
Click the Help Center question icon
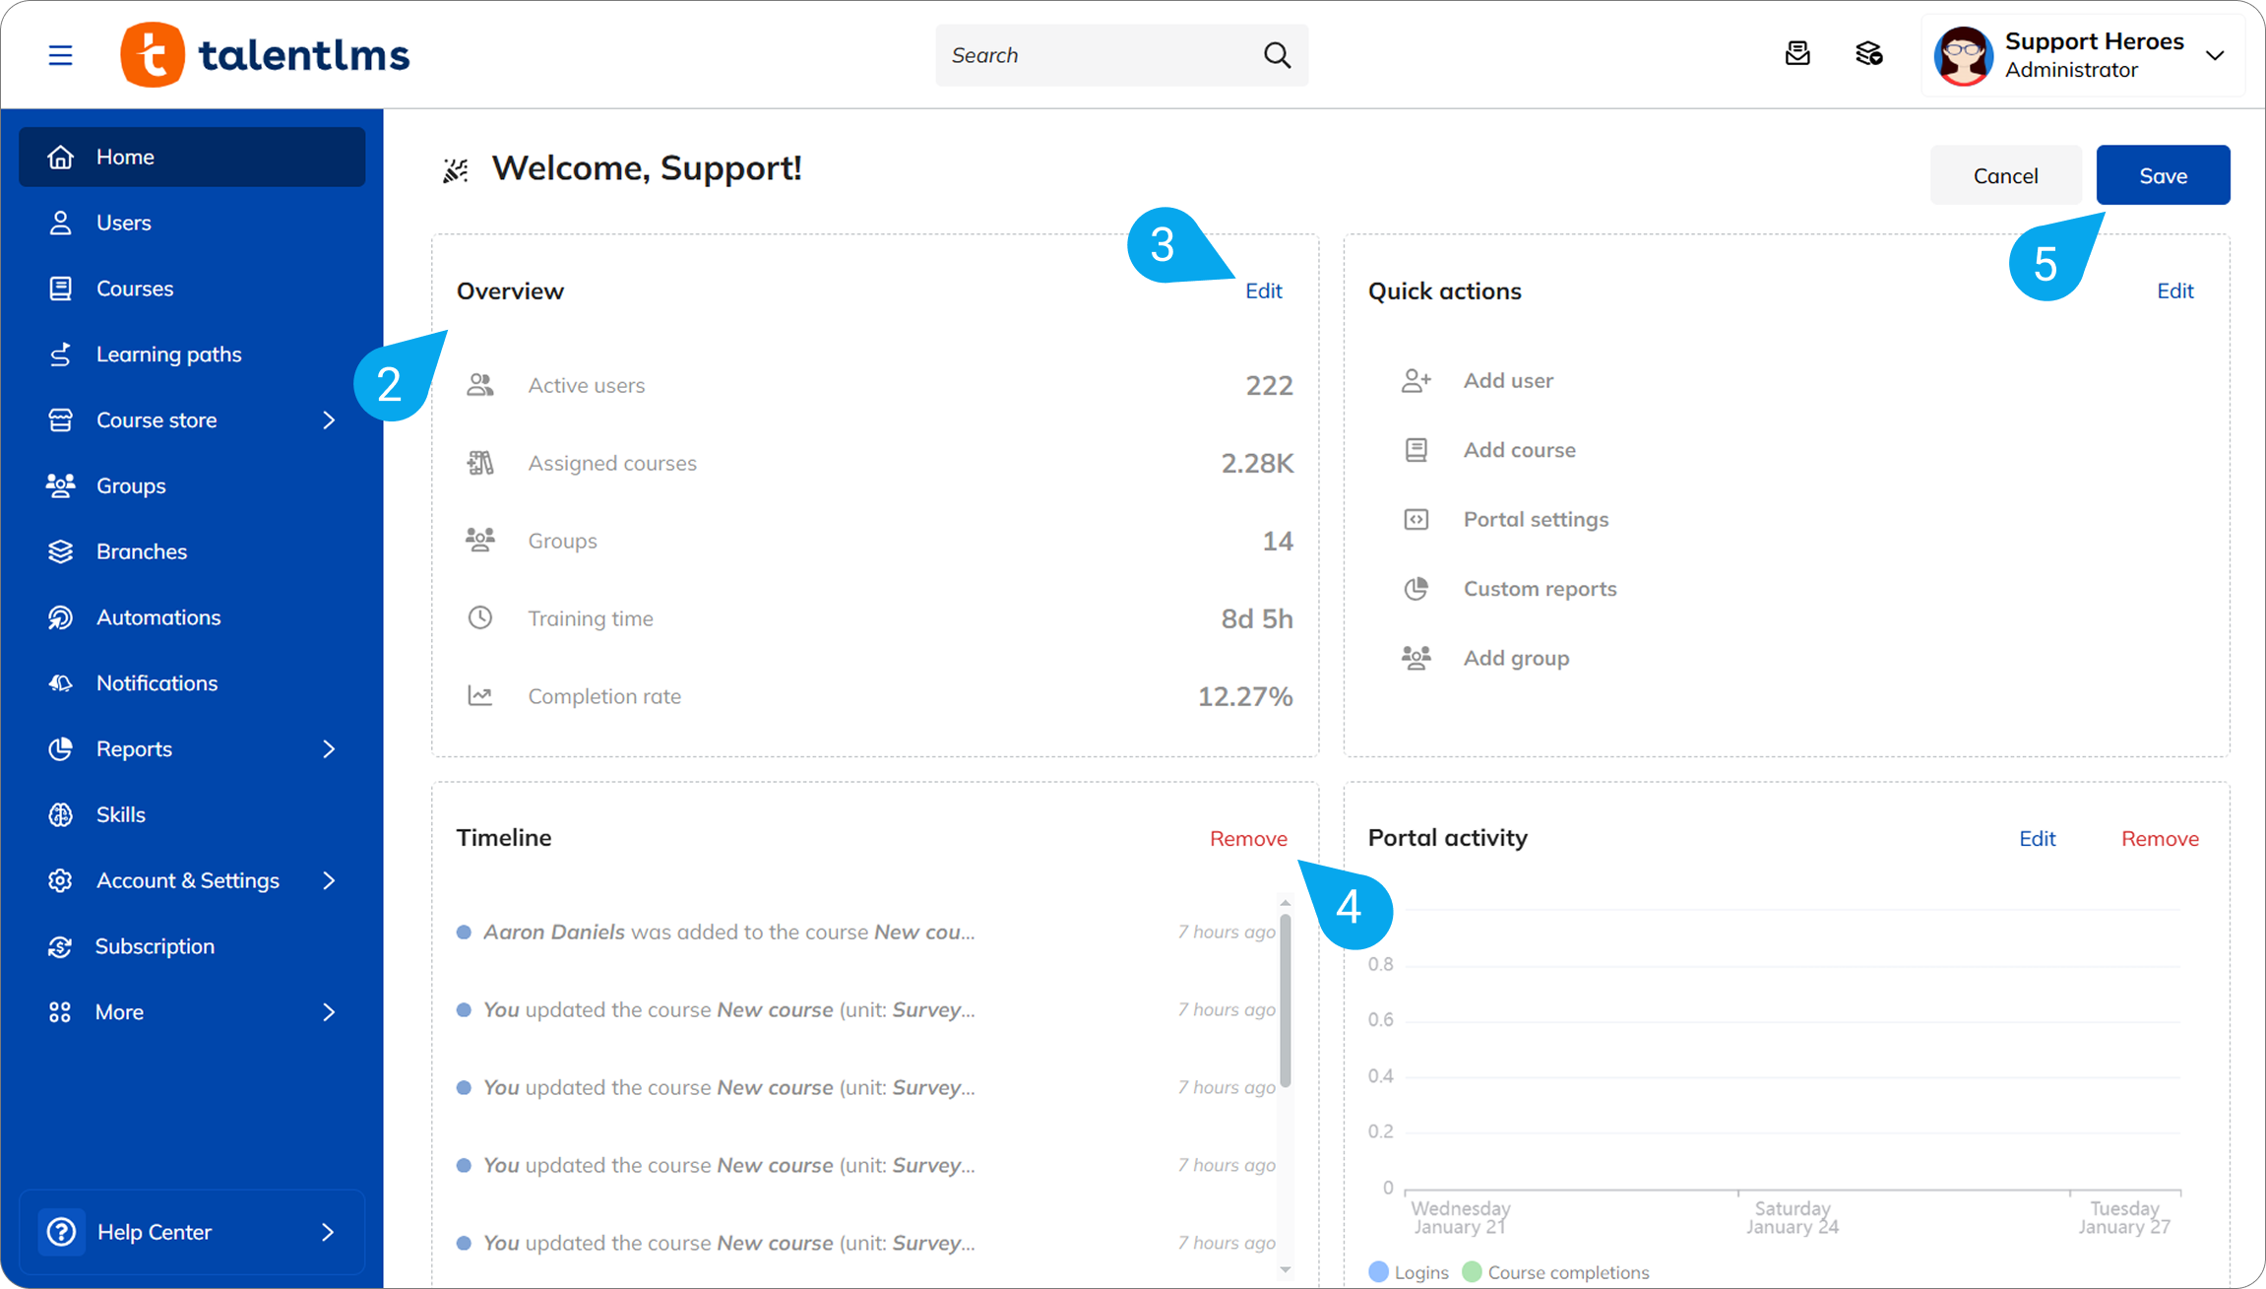point(61,1232)
